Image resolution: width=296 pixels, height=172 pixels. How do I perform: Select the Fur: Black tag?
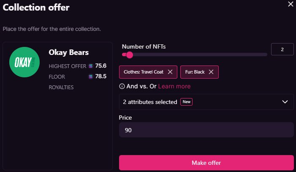pyautogui.click(x=195, y=72)
